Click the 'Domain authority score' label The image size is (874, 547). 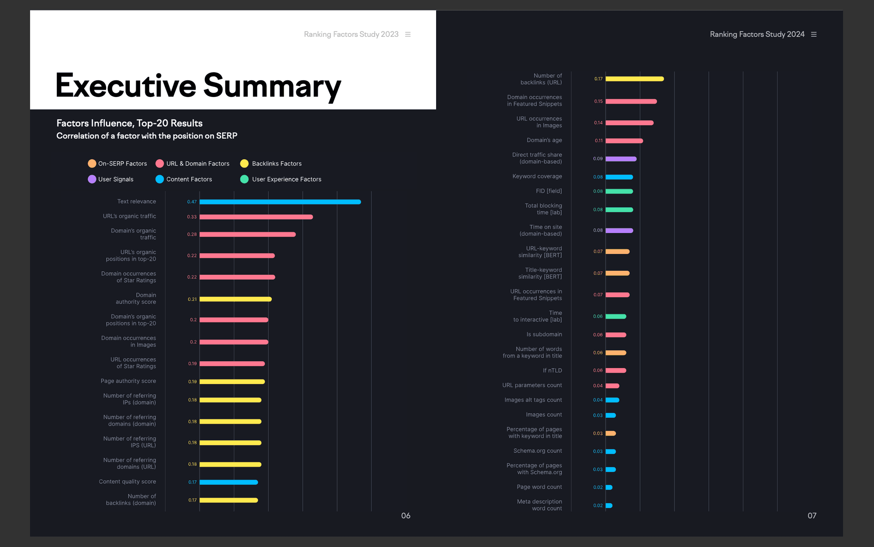pyautogui.click(x=136, y=299)
